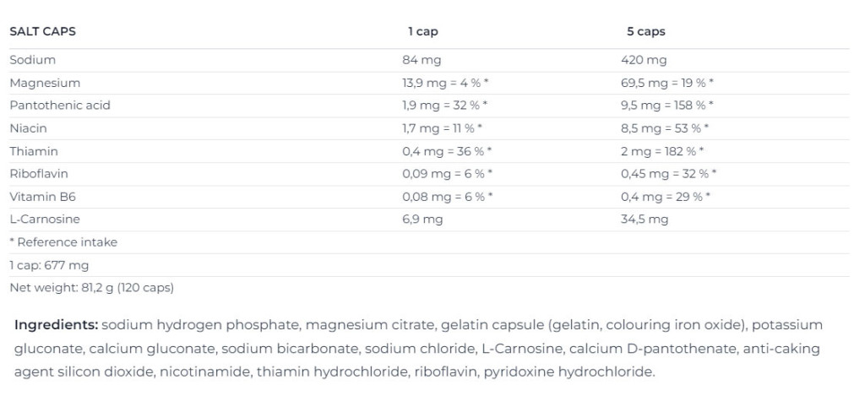Click the Niacin row label
Screen dimensions: 865x407
28,128
